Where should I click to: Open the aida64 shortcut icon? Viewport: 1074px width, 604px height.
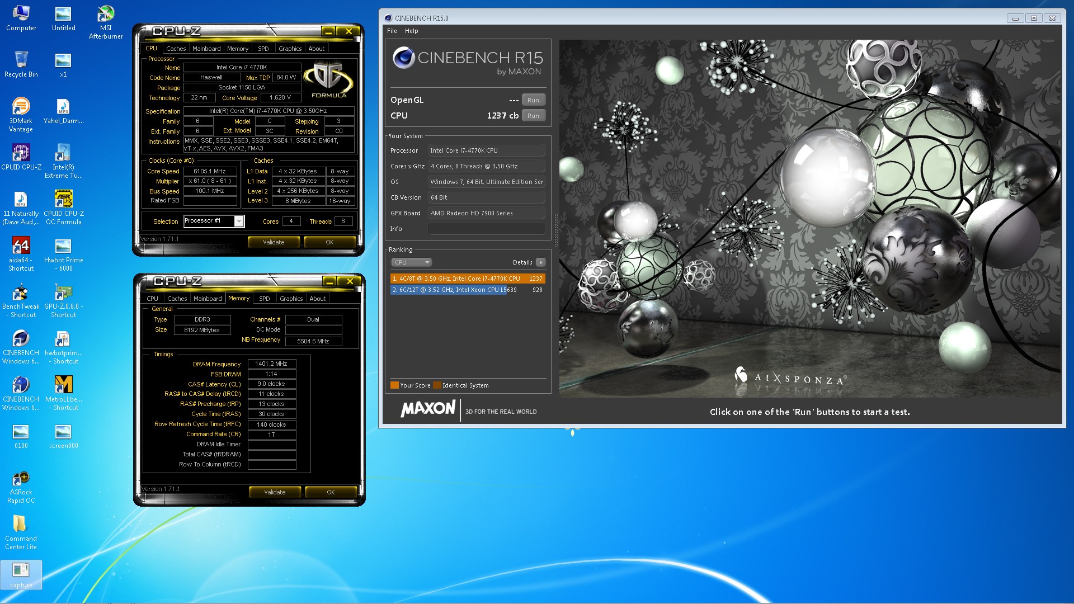[21, 254]
